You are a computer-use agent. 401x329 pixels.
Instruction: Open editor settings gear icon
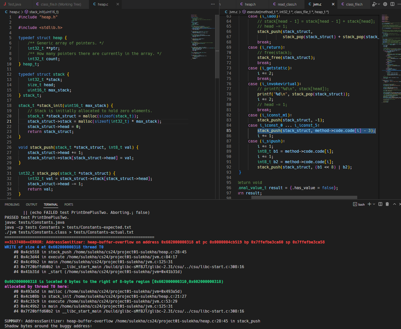[x=385, y=4]
